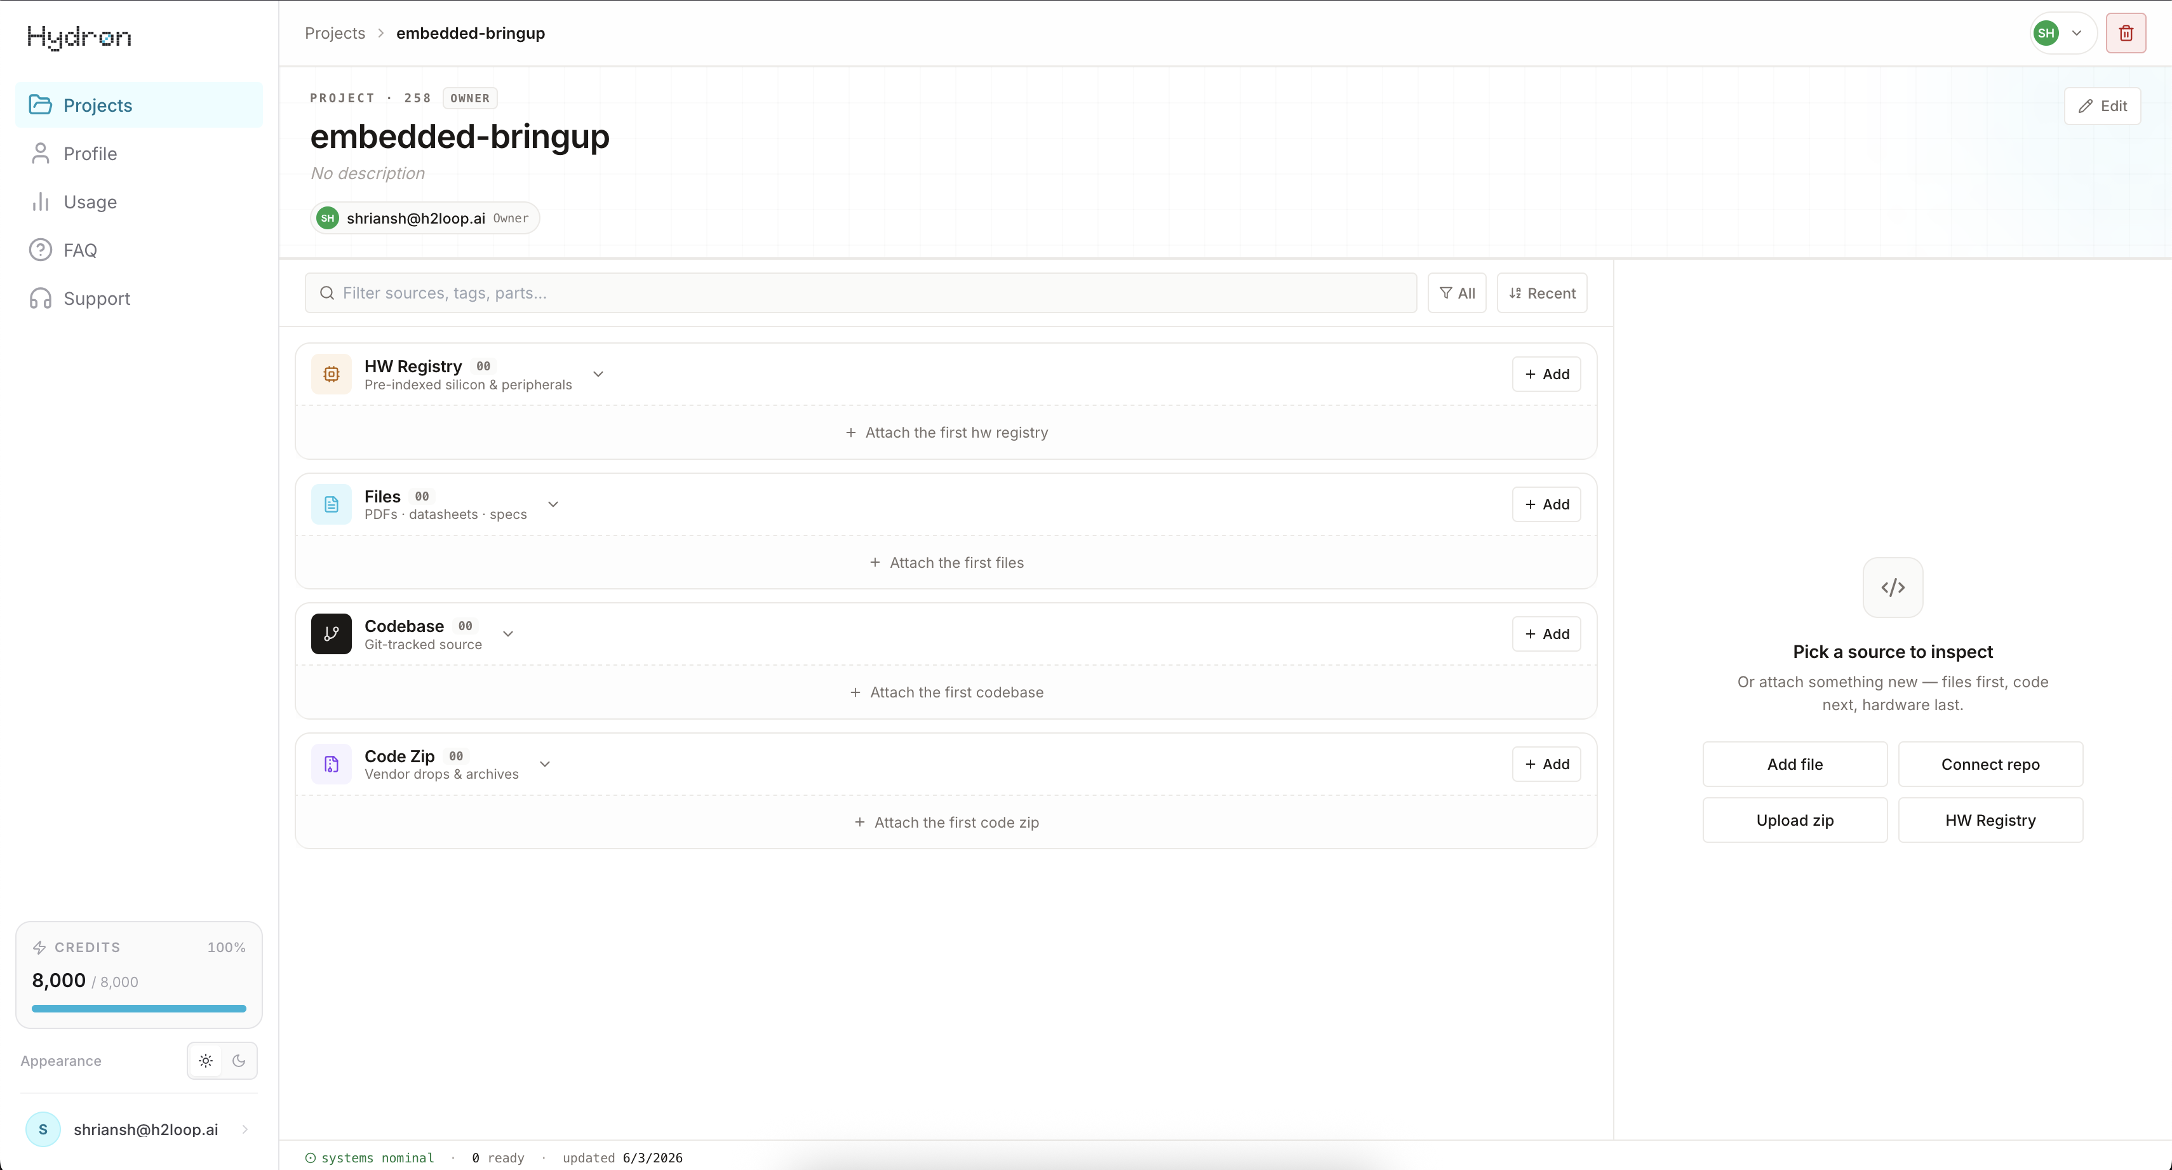Click the Upload zip button
2172x1170 pixels.
tap(1795, 820)
